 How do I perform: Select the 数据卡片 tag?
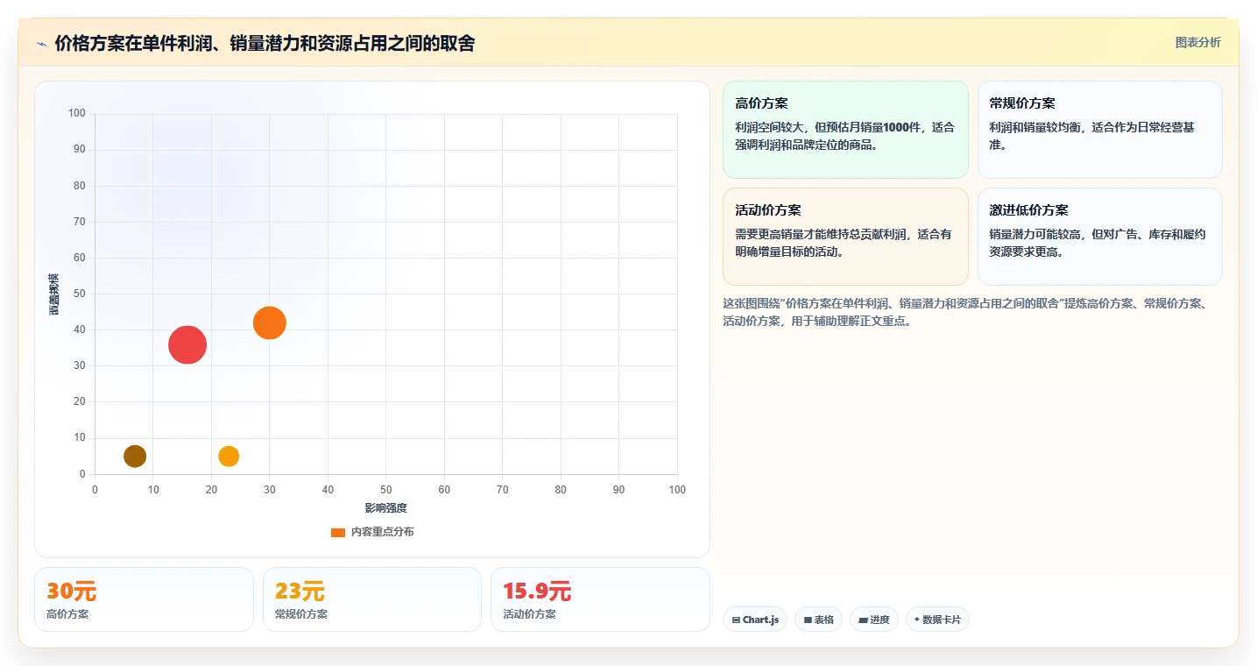pos(937,620)
